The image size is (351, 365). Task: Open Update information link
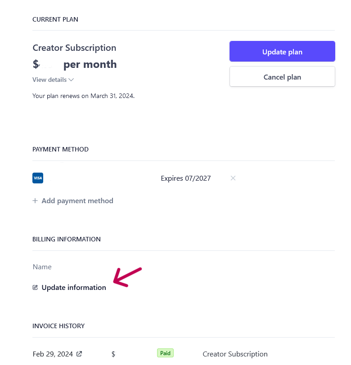[x=69, y=288]
